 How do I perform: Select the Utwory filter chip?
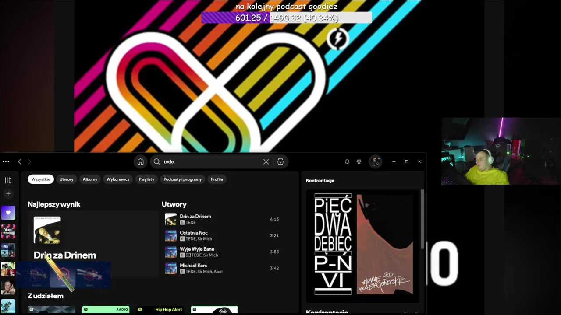[67, 179]
